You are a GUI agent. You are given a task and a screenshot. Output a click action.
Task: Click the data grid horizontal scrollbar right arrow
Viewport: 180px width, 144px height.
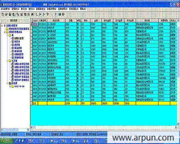pos(176,127)
